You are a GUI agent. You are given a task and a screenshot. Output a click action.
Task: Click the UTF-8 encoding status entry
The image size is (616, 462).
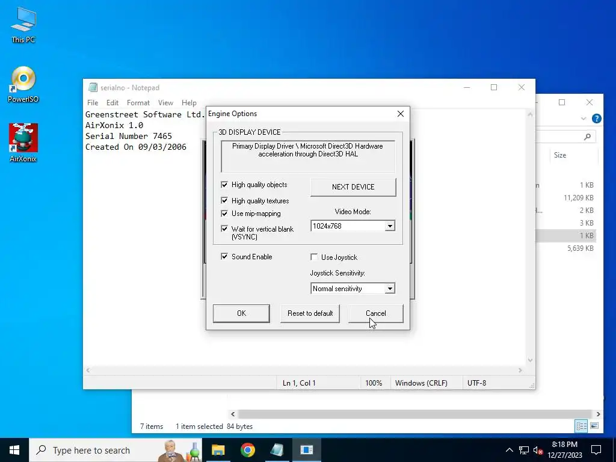point(477,383)
